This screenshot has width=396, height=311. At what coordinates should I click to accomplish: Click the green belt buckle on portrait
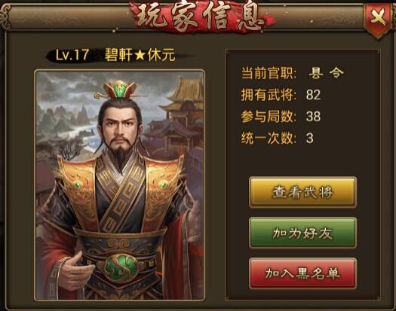click(x=121, y=267)
